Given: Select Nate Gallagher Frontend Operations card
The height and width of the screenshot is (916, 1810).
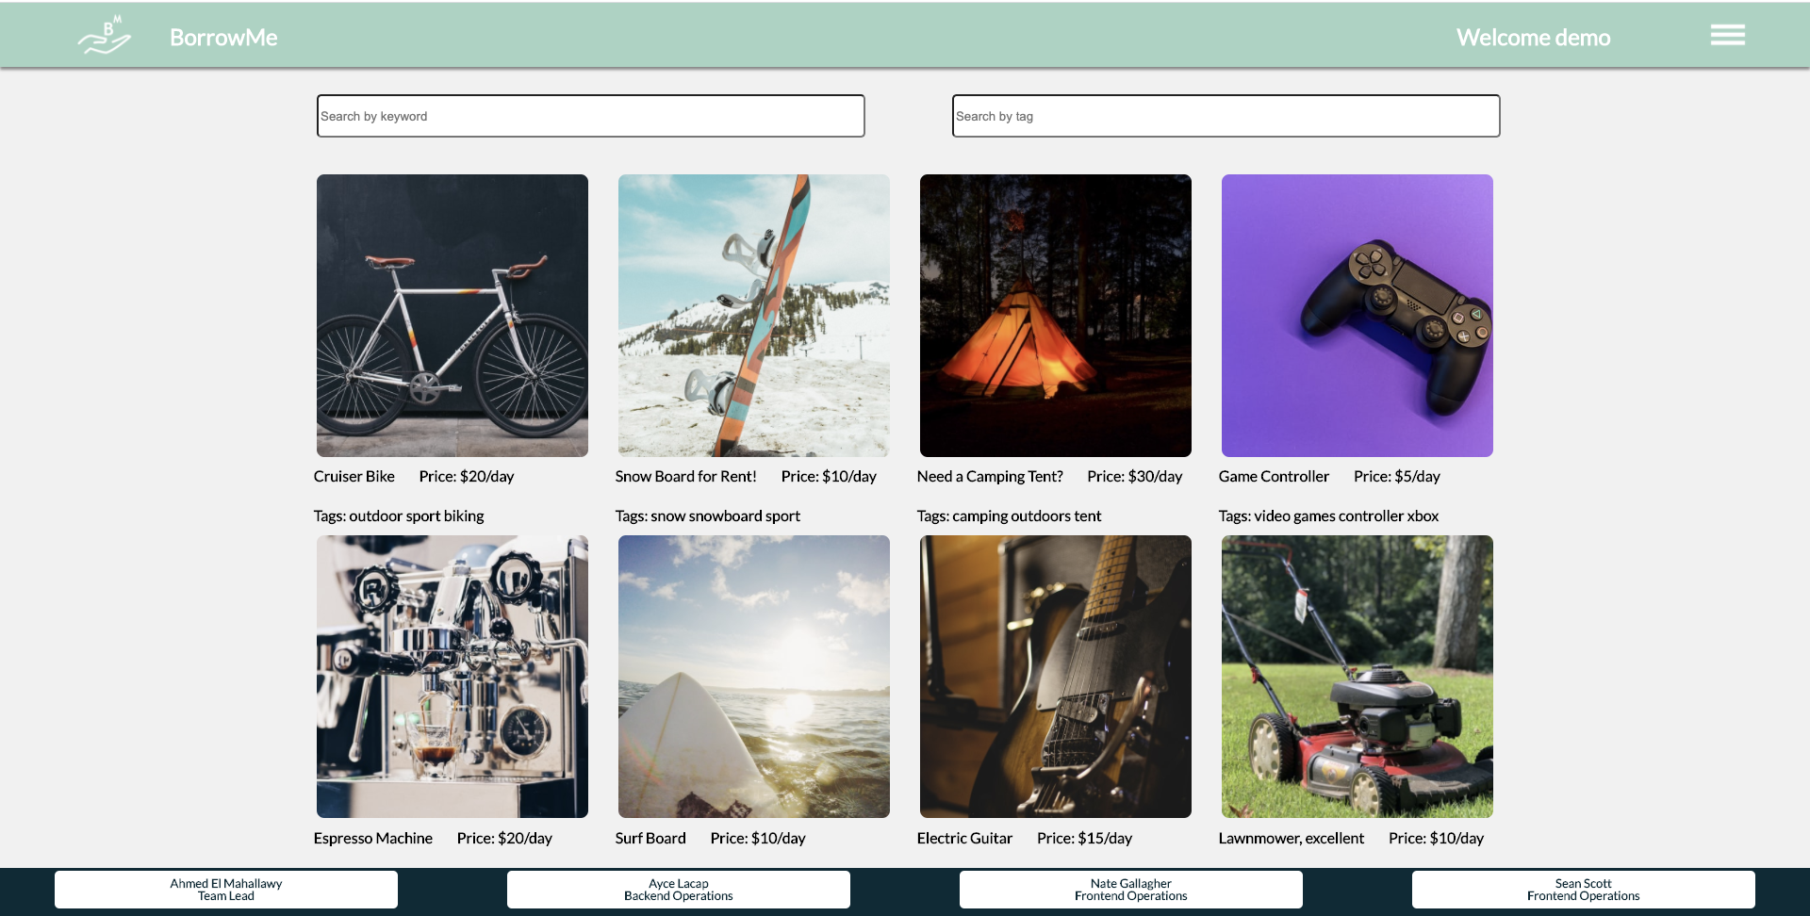Looking at the screenshot, I should click(1131, 890).
